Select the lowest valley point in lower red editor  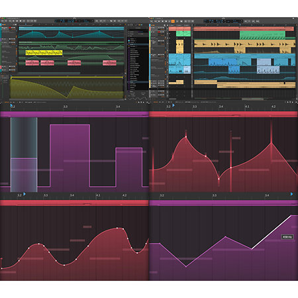tap(64, 265)
